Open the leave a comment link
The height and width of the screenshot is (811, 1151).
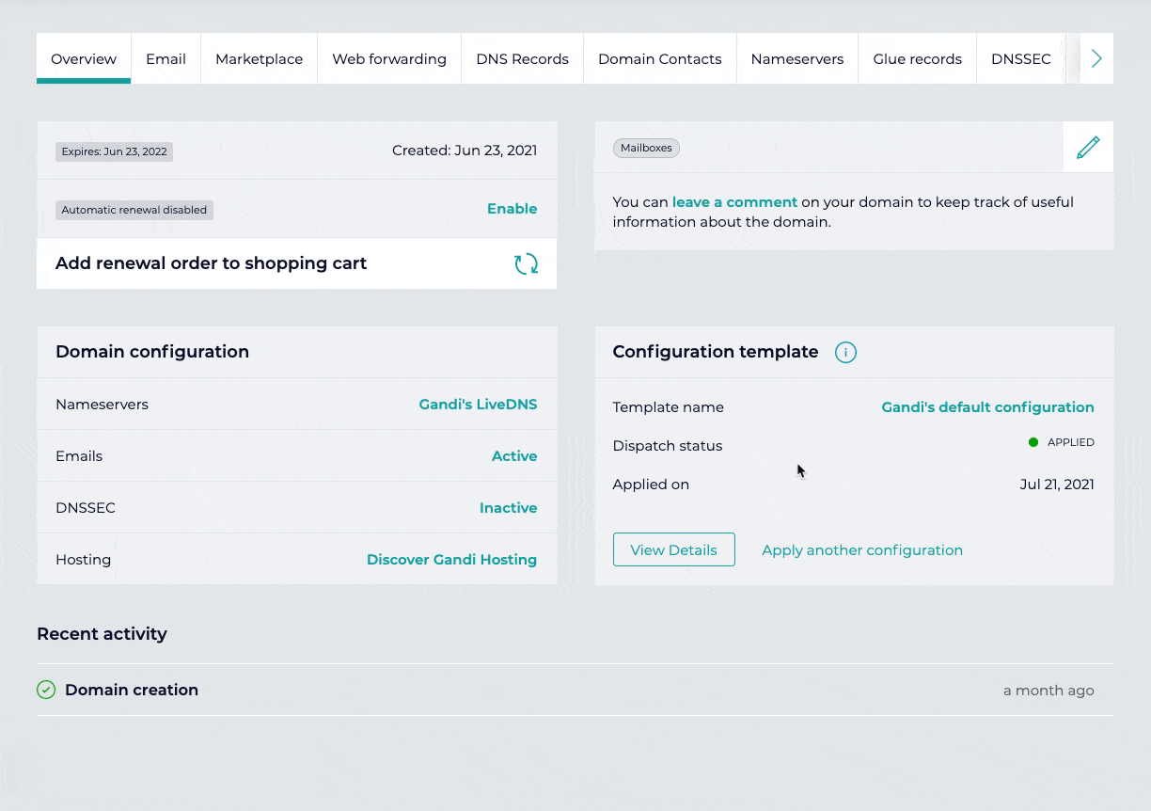pos(734,202)
